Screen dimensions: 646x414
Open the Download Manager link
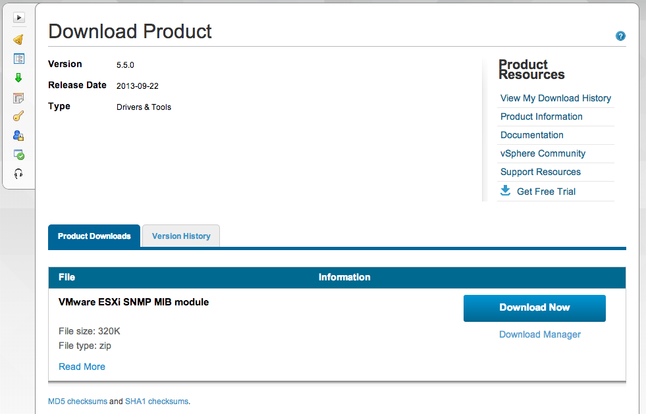(x=540, y=334)
